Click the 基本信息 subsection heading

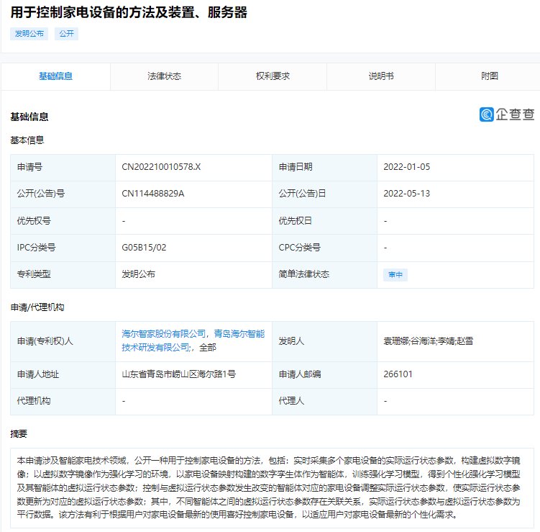(27, 140)
